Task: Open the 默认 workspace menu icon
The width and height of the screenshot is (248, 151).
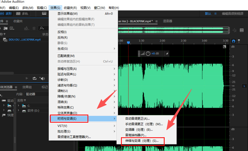Action: tap(215, 14)
